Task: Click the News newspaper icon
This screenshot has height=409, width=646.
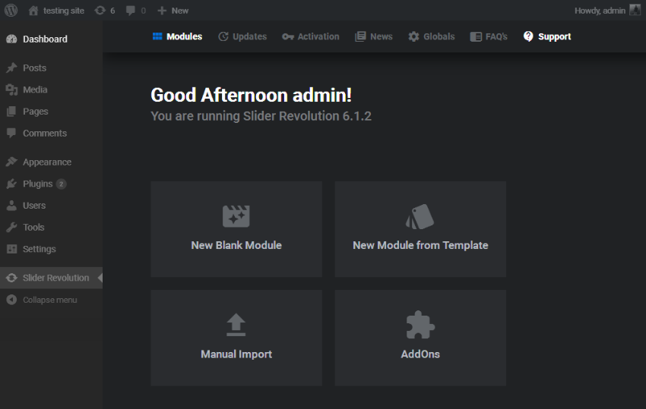Action: point(360,36)
